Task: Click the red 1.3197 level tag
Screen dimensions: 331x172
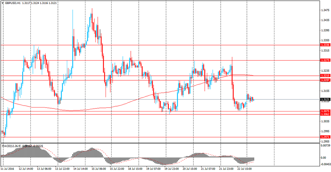Action: coord(325,80)
